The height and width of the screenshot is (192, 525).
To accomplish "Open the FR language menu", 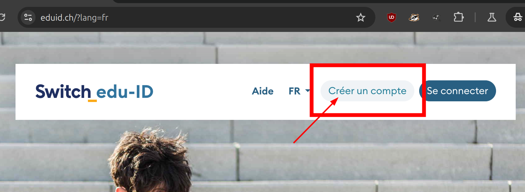I will coord(299,91).
